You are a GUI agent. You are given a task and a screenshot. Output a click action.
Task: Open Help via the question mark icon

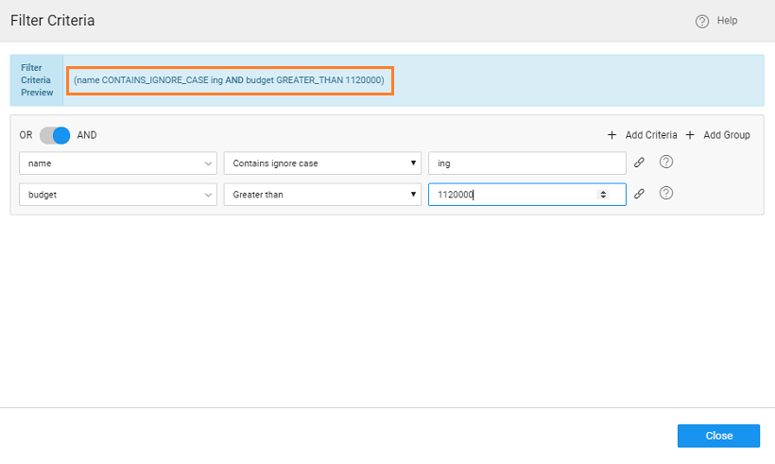(x=702, y=21)
